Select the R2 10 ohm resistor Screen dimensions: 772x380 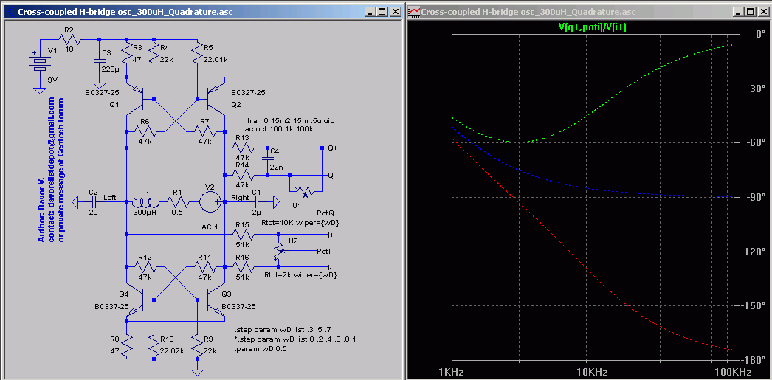tap(69, 40)
